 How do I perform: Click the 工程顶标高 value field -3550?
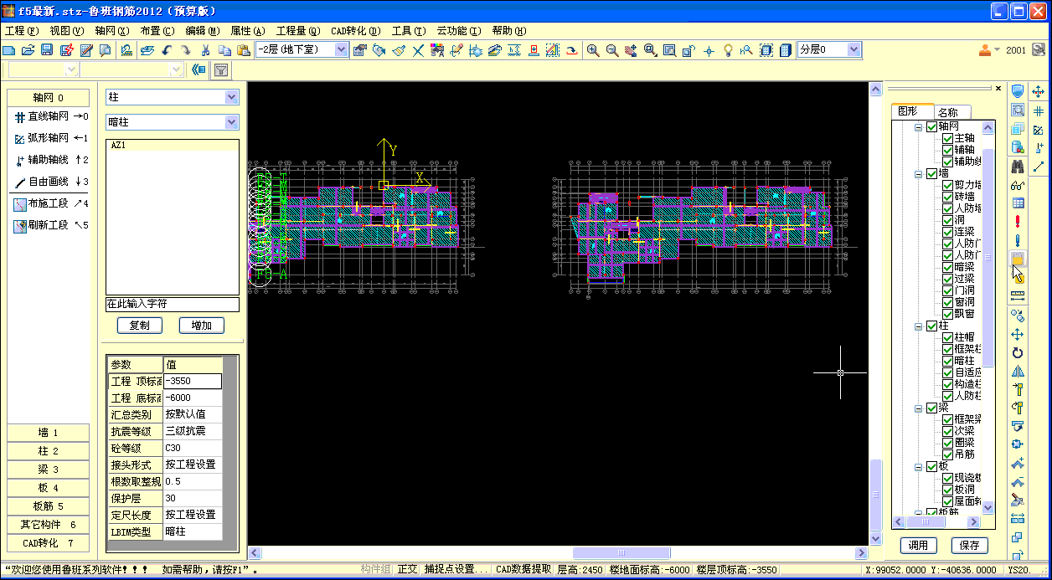[x=193, y=381]
